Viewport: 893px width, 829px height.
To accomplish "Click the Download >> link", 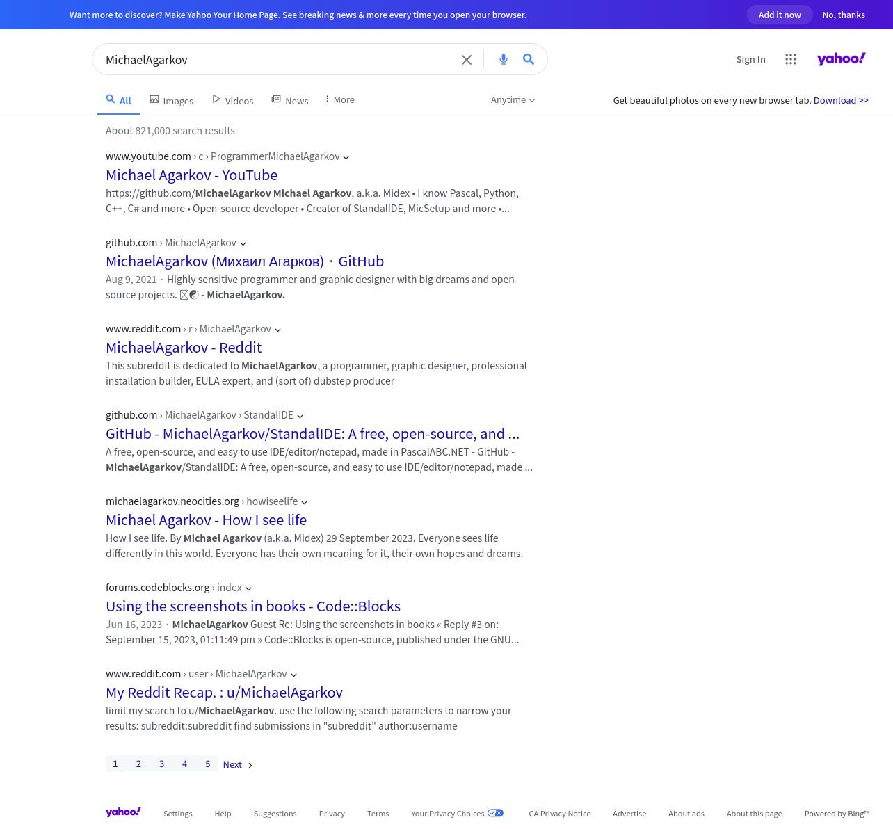I will pyautogui.click(x=841, y=100).
